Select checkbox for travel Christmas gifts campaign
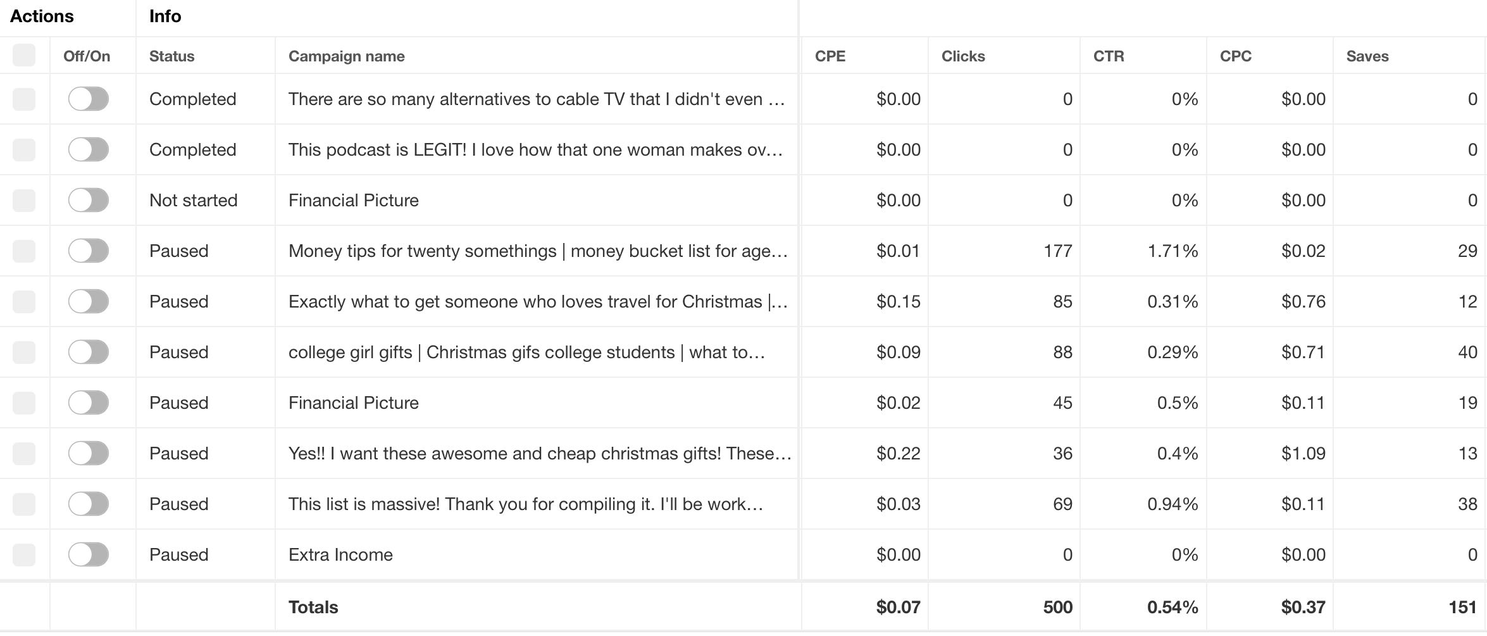The image size is (1487, 636). 24,302
